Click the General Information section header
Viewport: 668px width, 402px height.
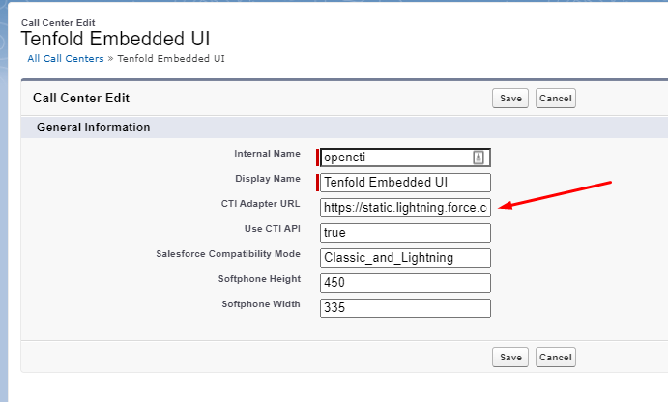point(94,128)
